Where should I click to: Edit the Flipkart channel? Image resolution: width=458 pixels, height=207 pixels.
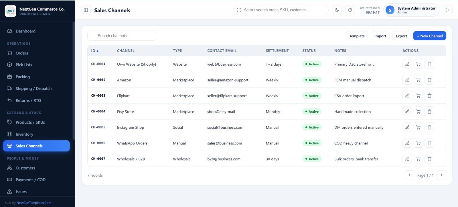click(407, 95)
